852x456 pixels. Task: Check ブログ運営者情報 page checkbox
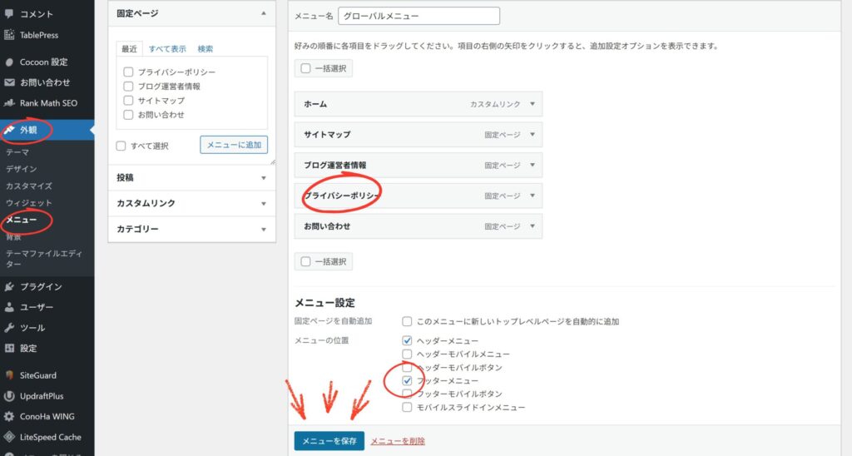click(128, 86)
